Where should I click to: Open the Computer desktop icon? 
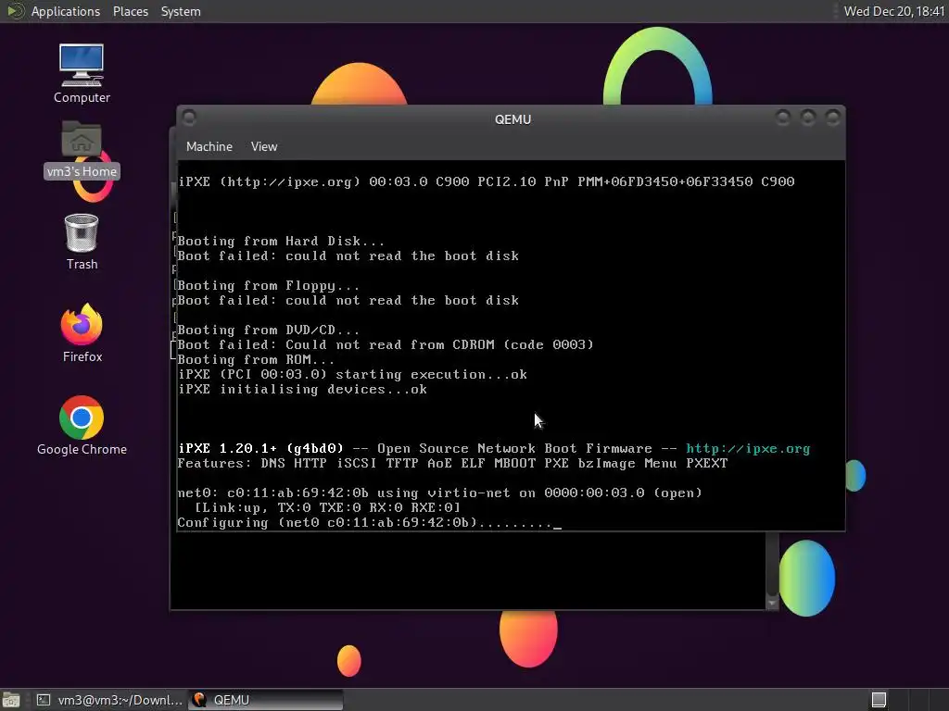pos(82,72)
